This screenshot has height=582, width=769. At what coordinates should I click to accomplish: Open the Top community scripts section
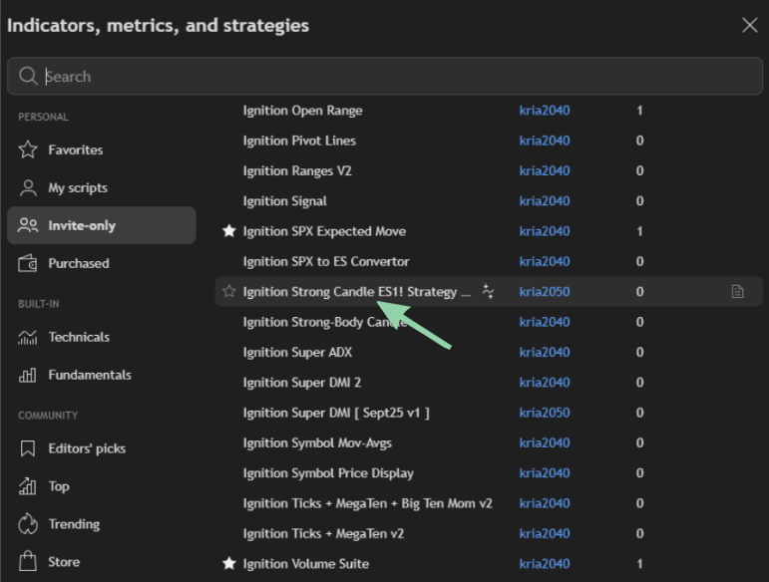pyautogui.click(x=59, y=487)
